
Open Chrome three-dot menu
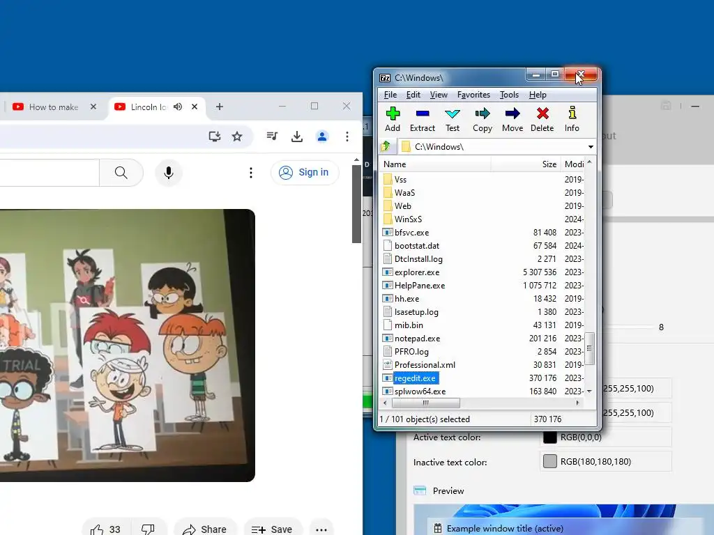pyautogui.click(x=347, y=136)
